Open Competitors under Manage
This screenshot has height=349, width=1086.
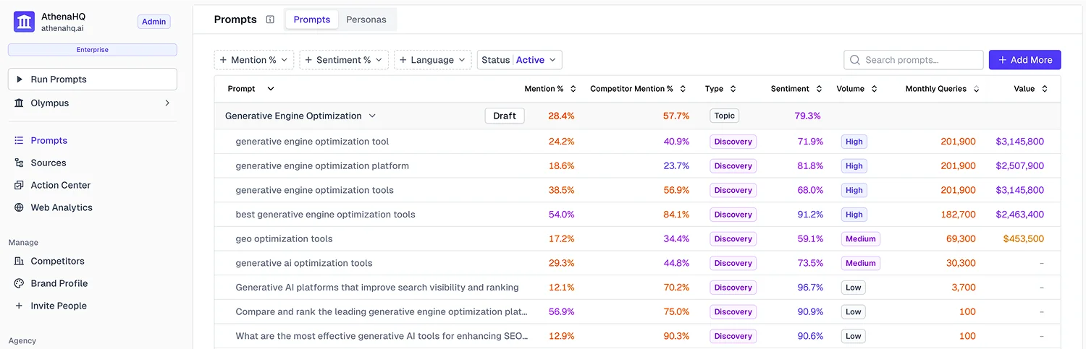click(x=57, y=261)
